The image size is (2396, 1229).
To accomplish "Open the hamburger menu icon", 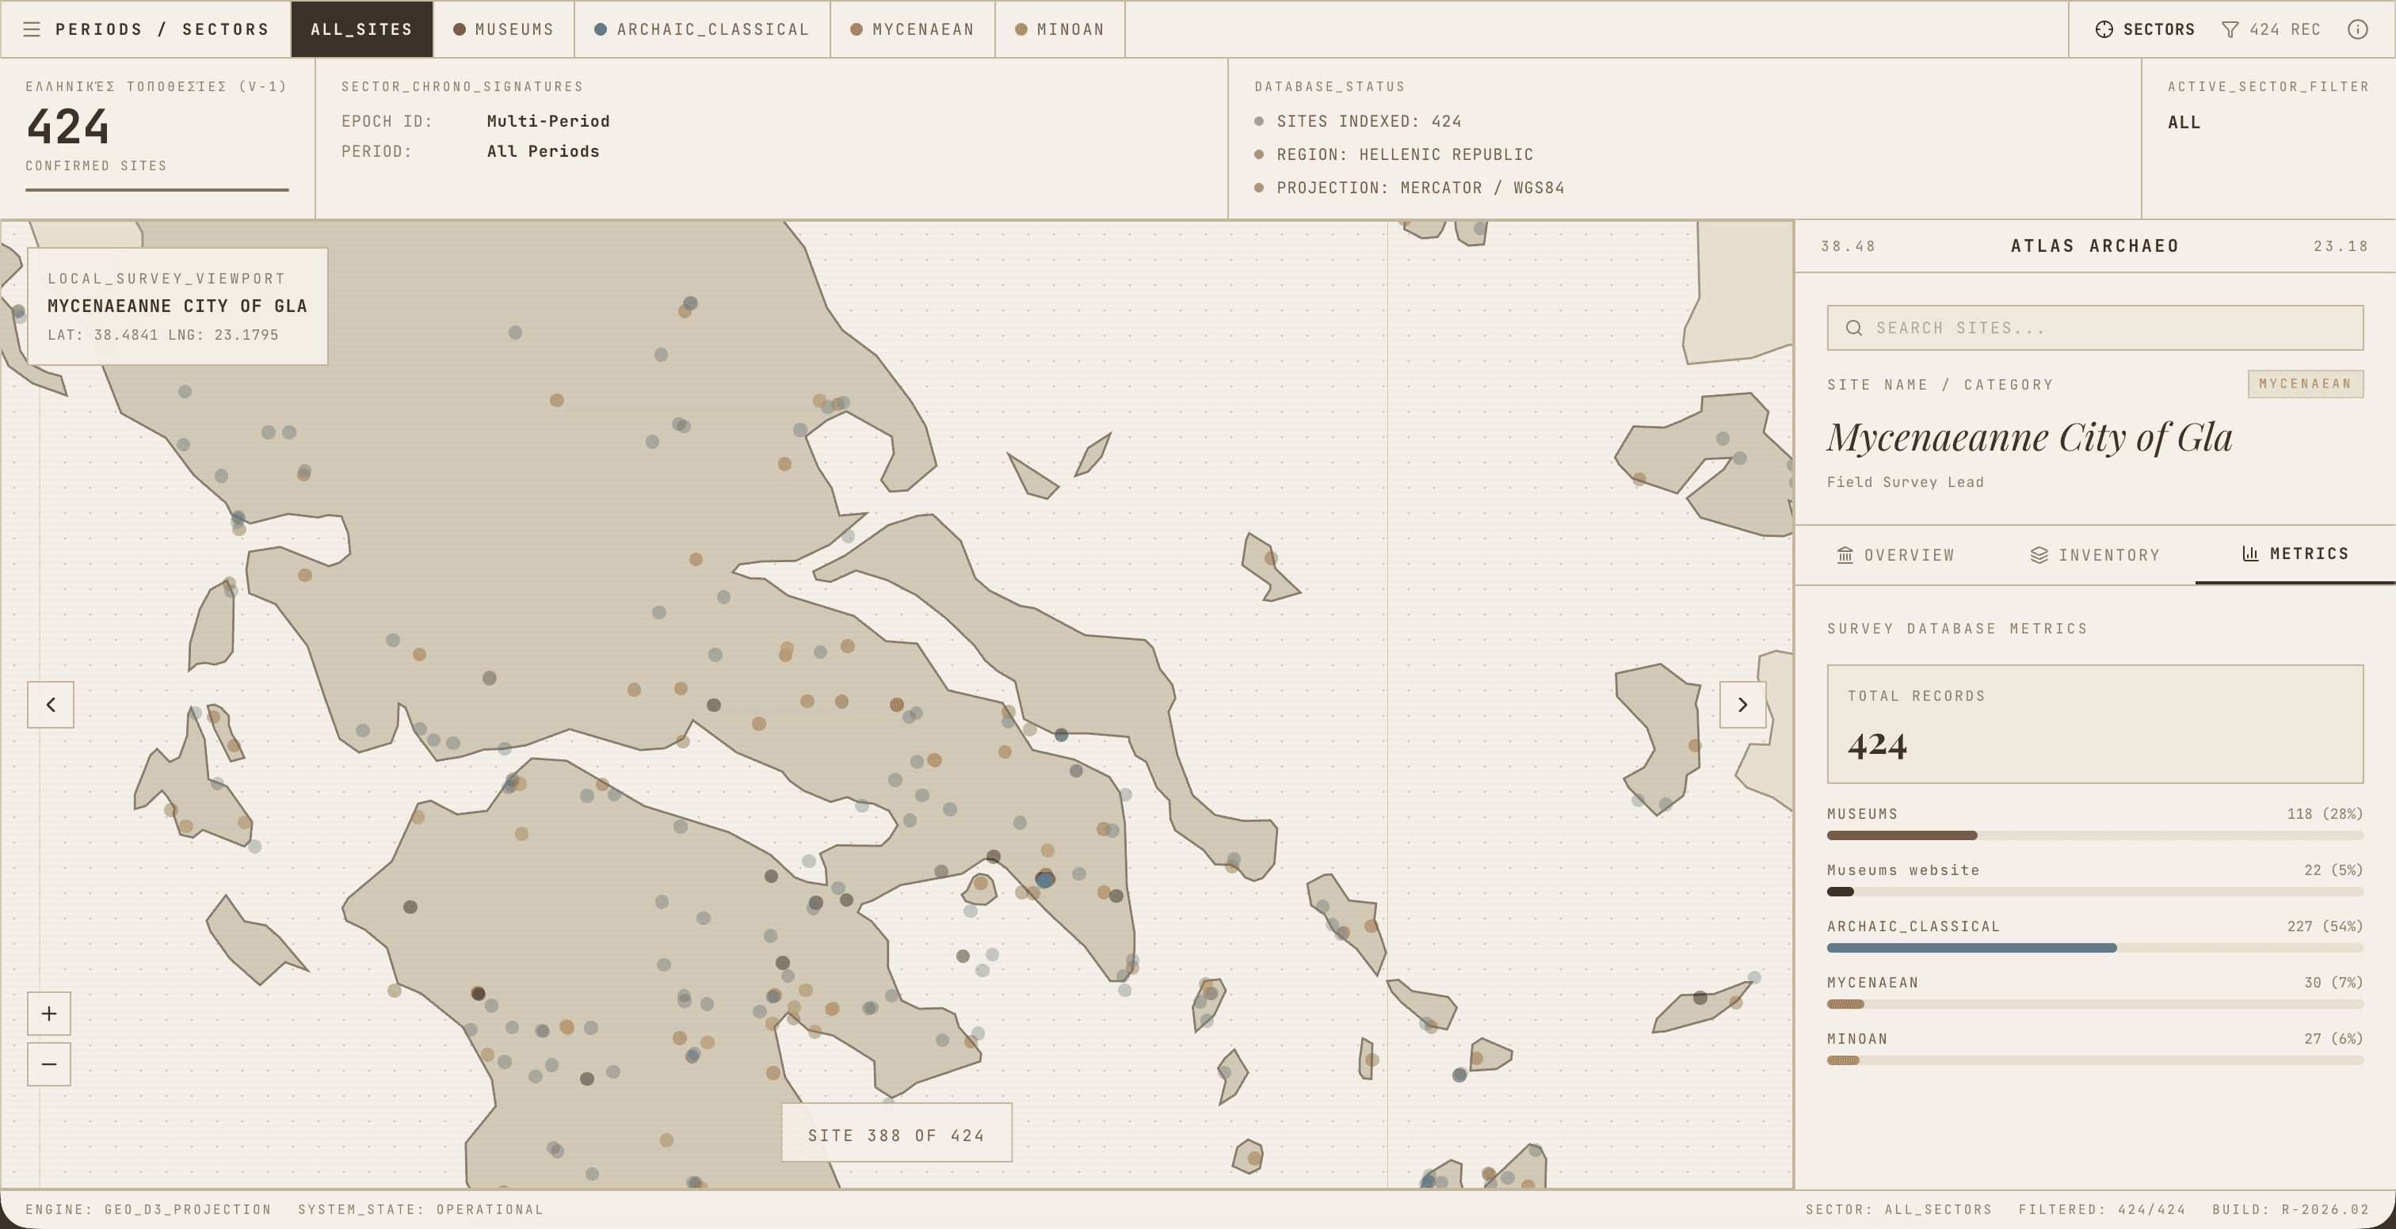I will click(x=32, y=29).
